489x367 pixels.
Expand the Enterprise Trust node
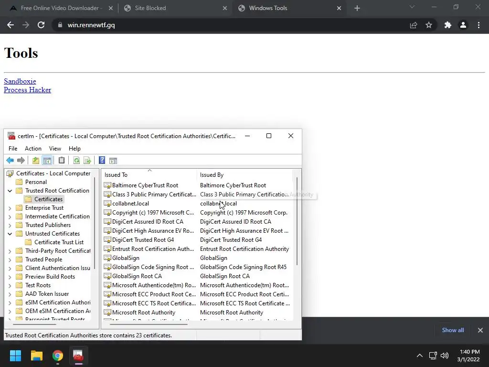click(x=10, y=208)
